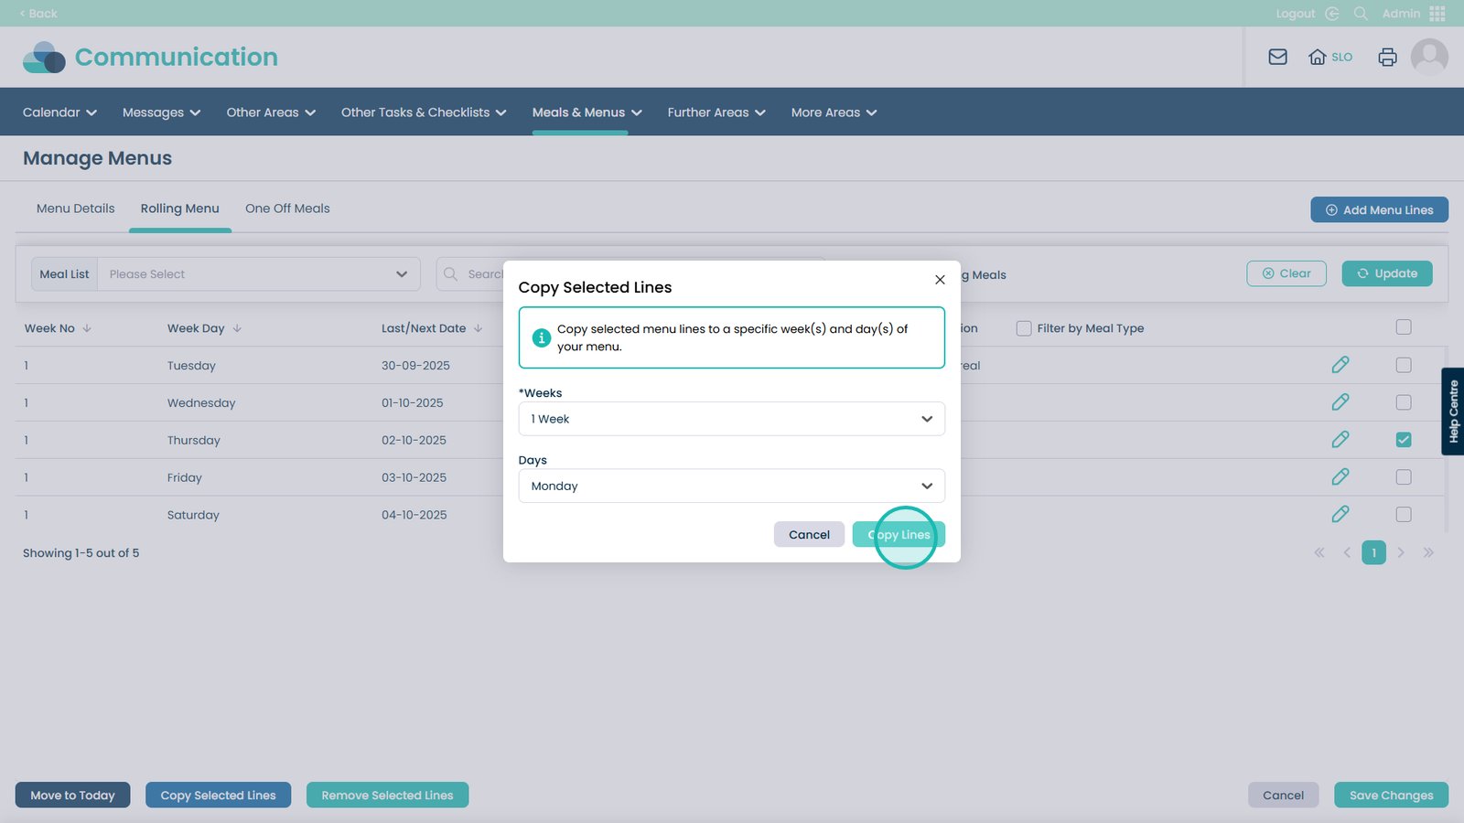Tick the Friday row checkbox
The width and height of the screenshot is (1464, 823).
pos(1403,477)
